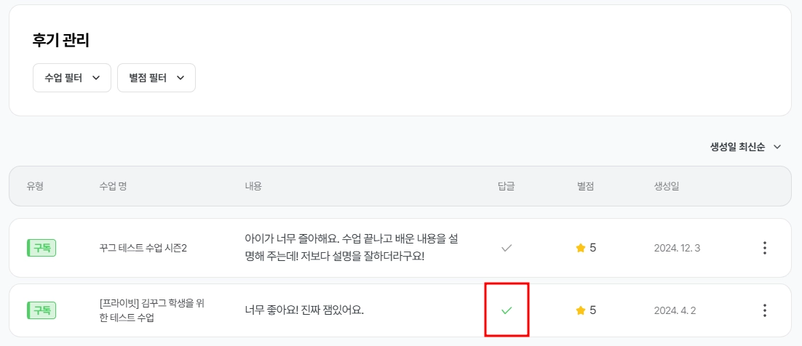Click the 유형 column header
Image resolution: width=802 pixels, height=346 pixels.
point(35,186)
